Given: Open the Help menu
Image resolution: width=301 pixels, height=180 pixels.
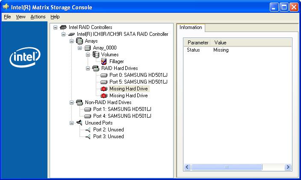Looking at the screenshot, I should click(x=55, y=17).
